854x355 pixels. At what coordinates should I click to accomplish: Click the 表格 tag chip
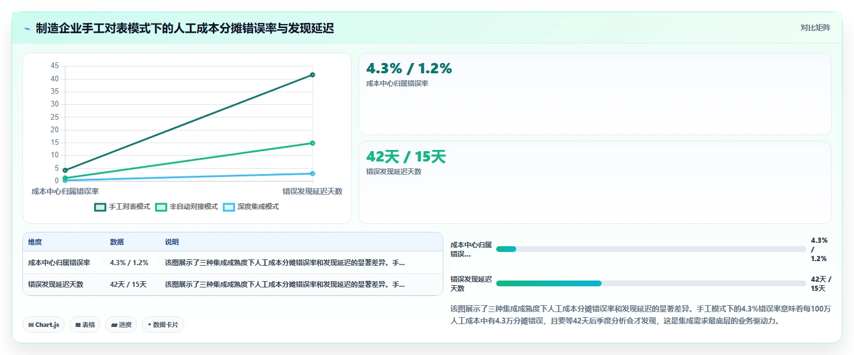coord(85,325)
